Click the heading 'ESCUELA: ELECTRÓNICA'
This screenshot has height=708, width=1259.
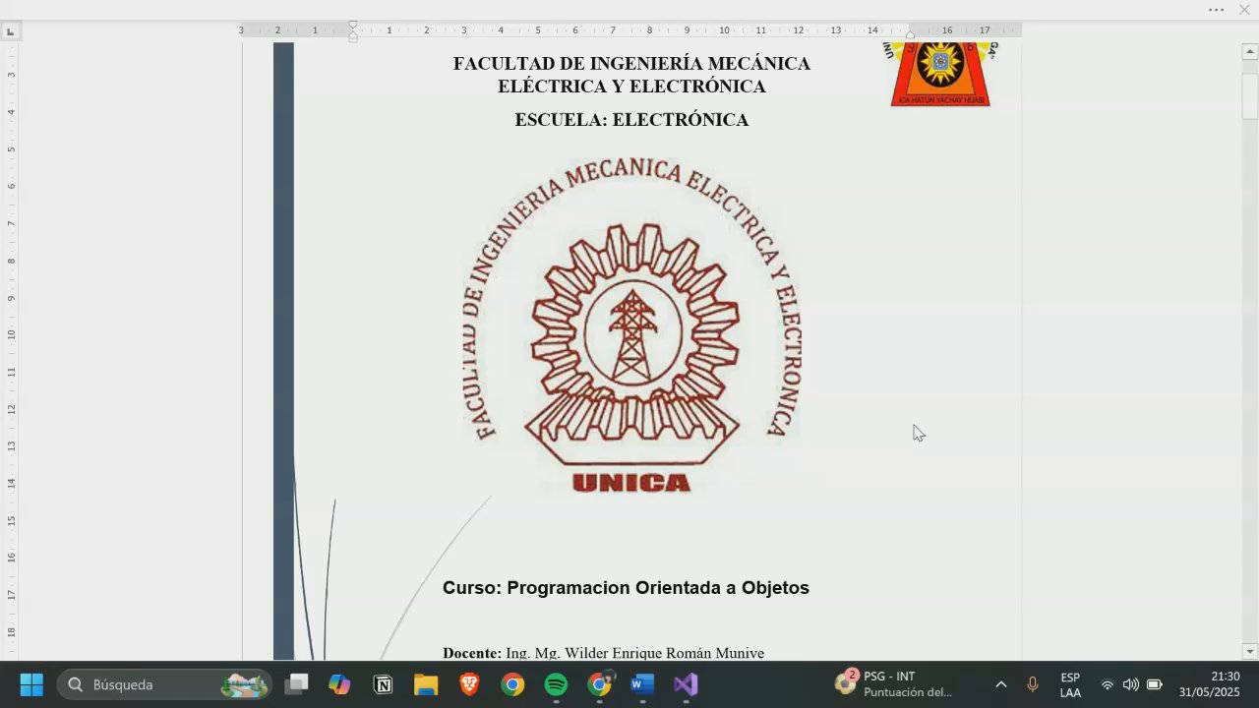pyautogui.click(x=631, y=120)
